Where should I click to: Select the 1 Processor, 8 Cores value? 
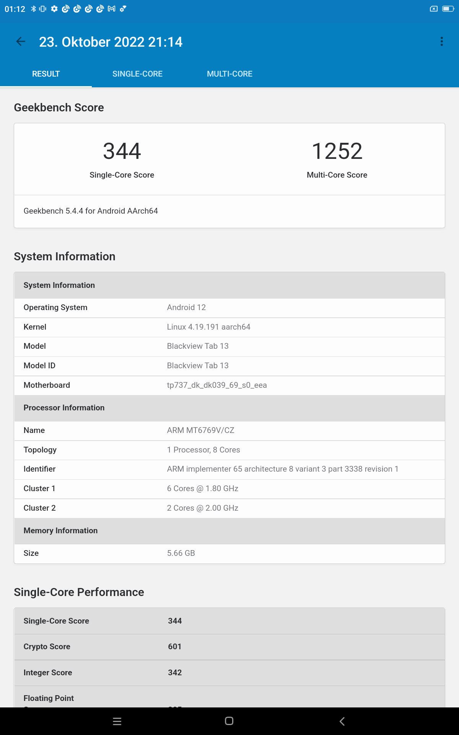203,450
